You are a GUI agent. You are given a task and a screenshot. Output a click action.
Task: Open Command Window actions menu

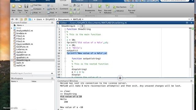coord(191,81)
